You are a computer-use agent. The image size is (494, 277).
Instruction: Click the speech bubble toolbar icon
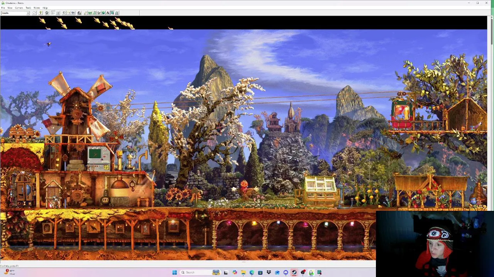pyautogui.click(x=34, y=13)
